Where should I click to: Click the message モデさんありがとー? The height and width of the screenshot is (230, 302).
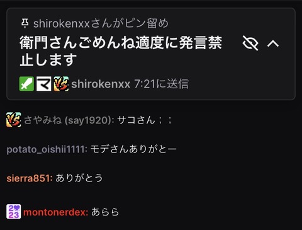coord(133,149)
